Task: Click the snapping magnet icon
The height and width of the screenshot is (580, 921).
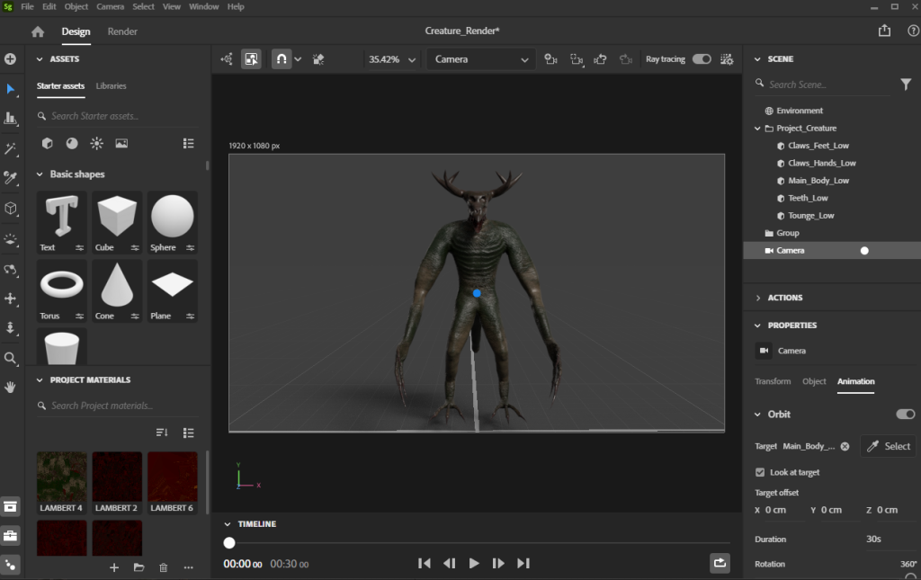Action: [281, 59]
